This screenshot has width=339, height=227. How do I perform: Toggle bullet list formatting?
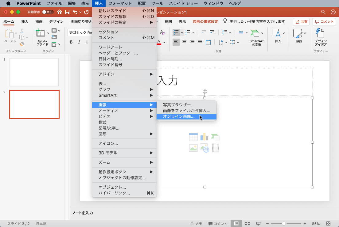(x=176, y=32)
